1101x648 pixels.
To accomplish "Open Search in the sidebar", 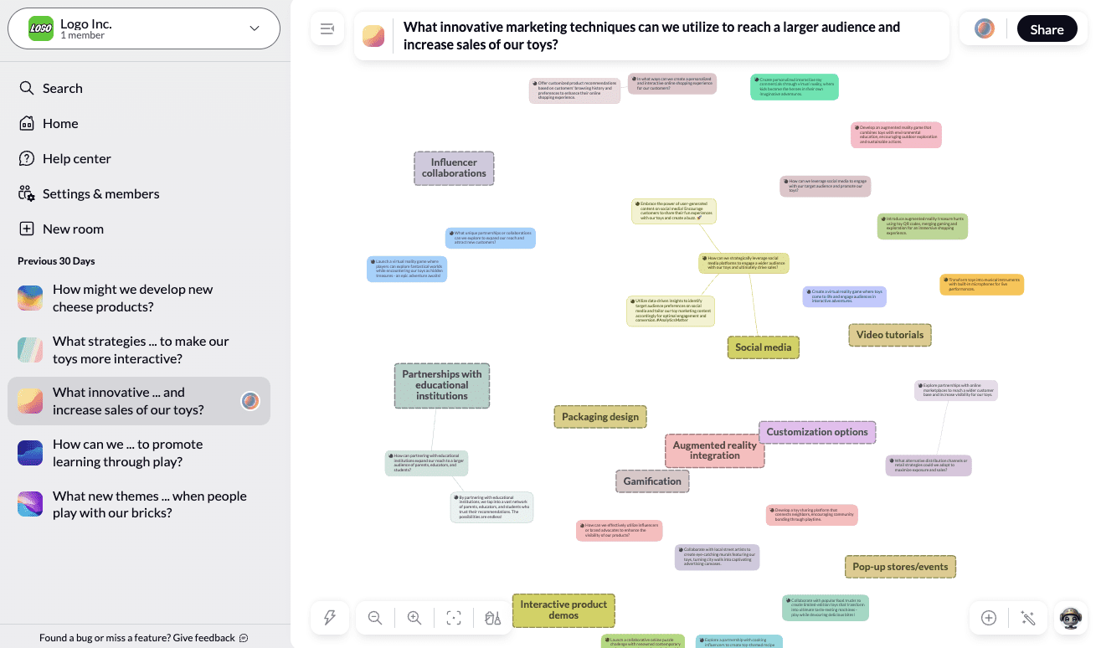I will point(62,88).
